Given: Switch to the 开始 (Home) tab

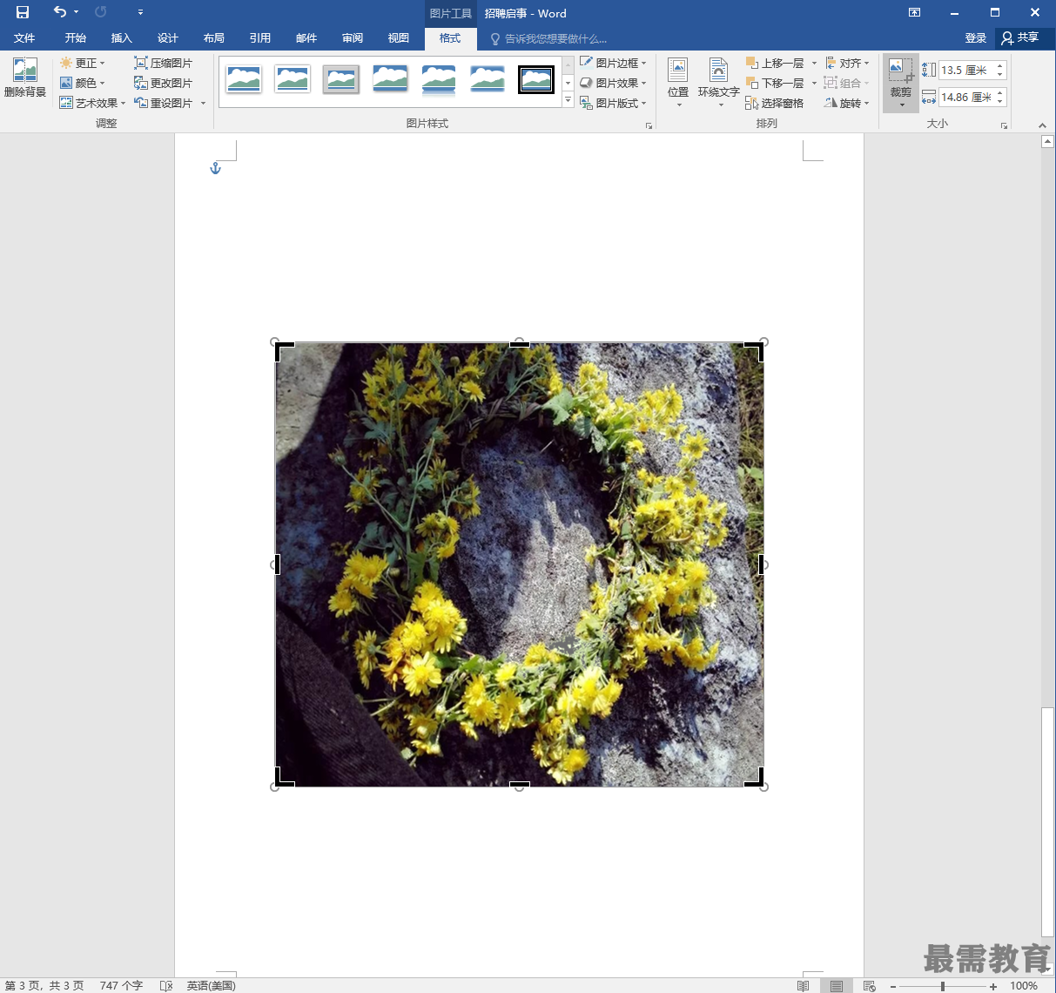Looking at the screenshot, I should click(76, 37).
